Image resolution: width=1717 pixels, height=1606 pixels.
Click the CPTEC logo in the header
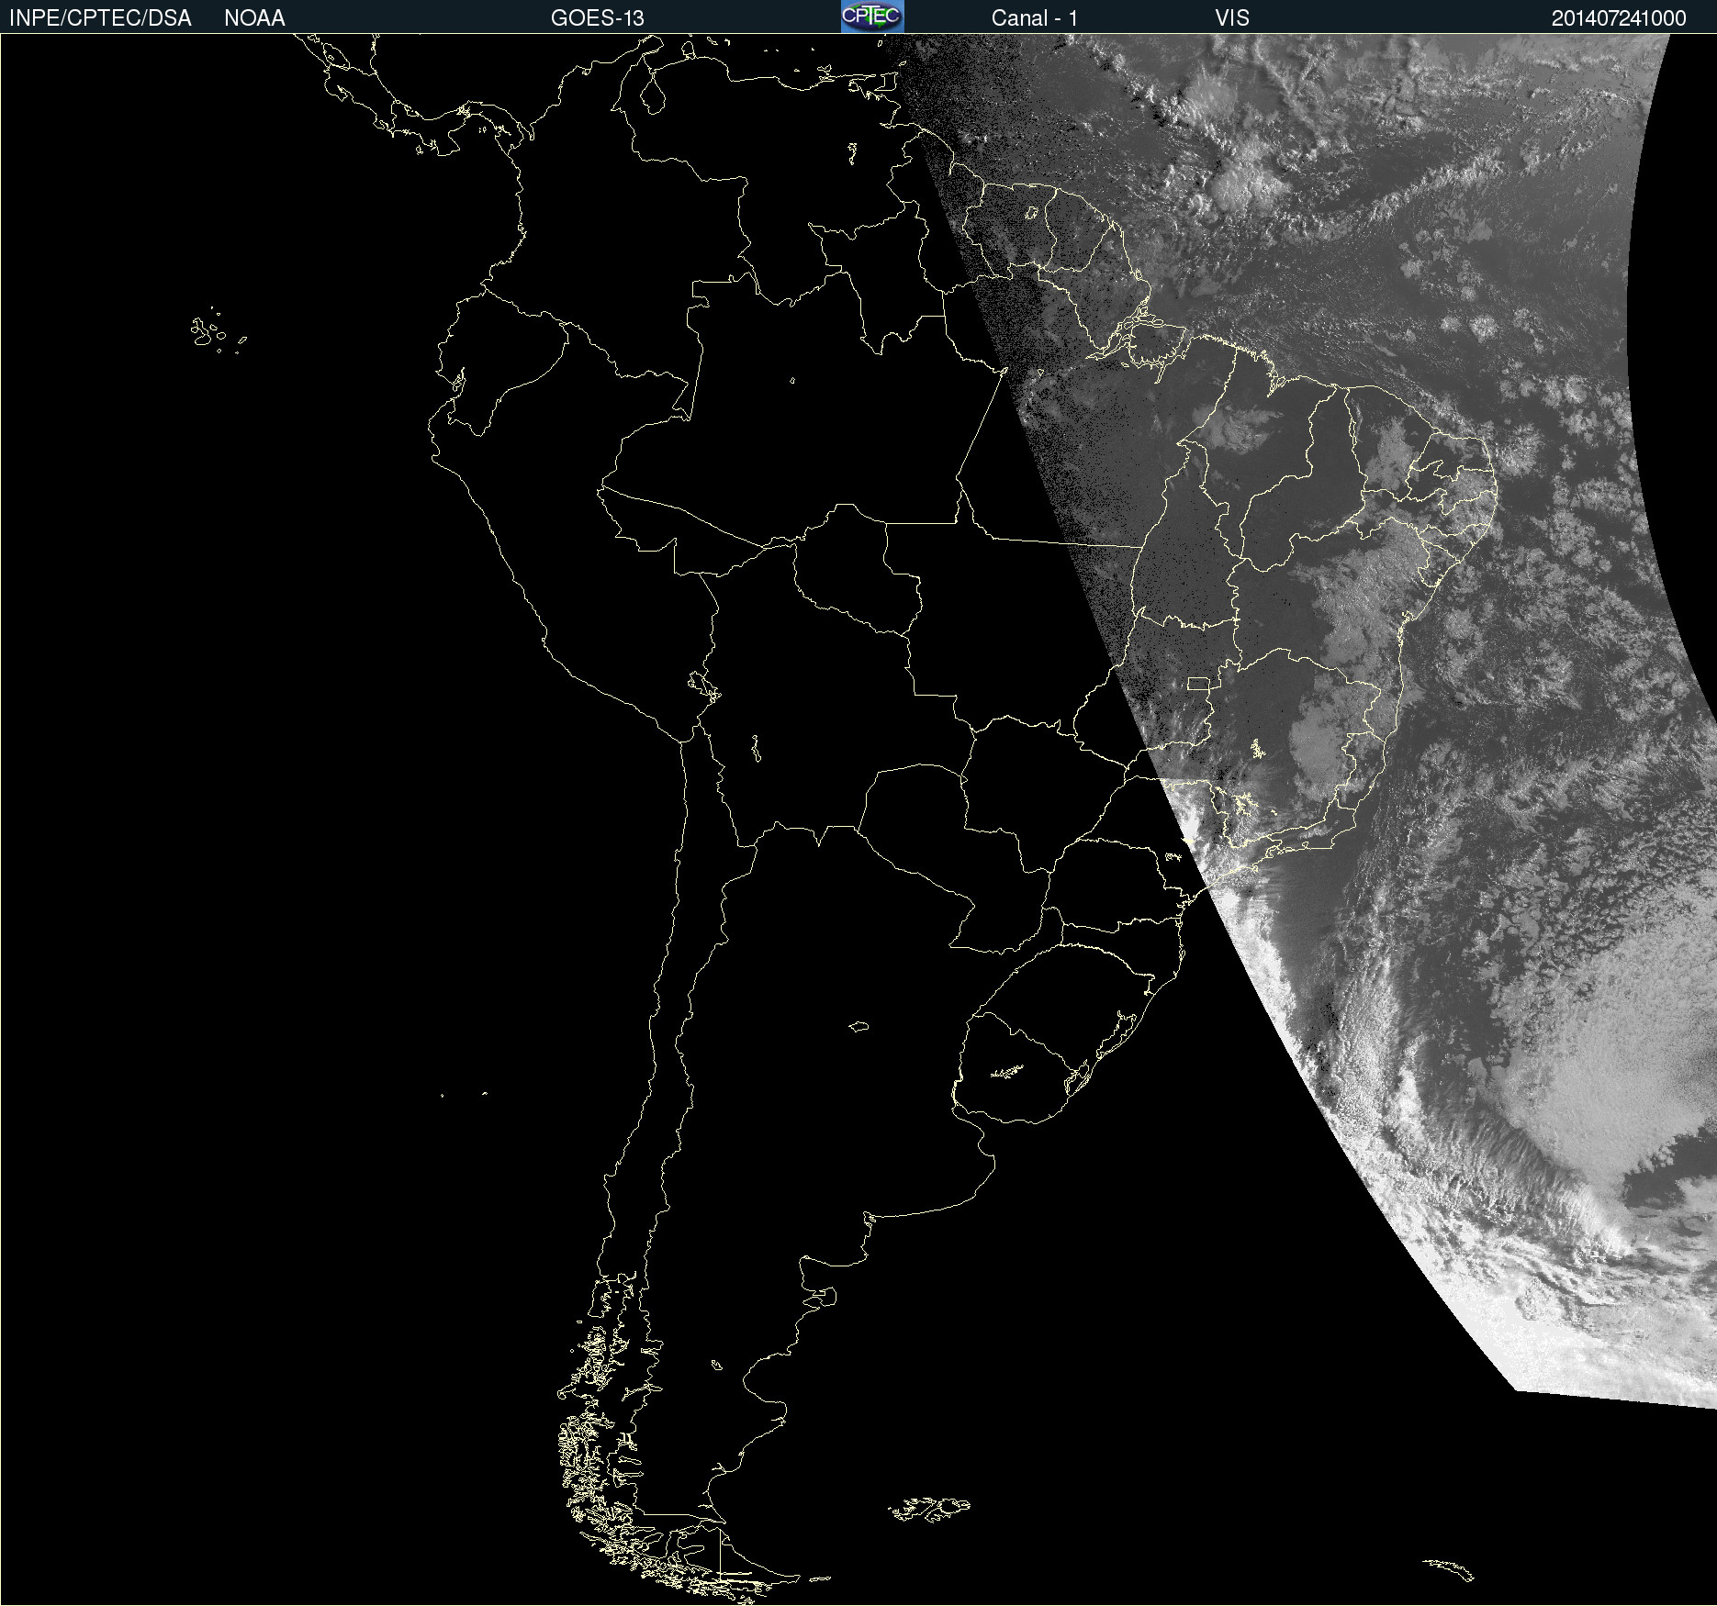[872, 17]
